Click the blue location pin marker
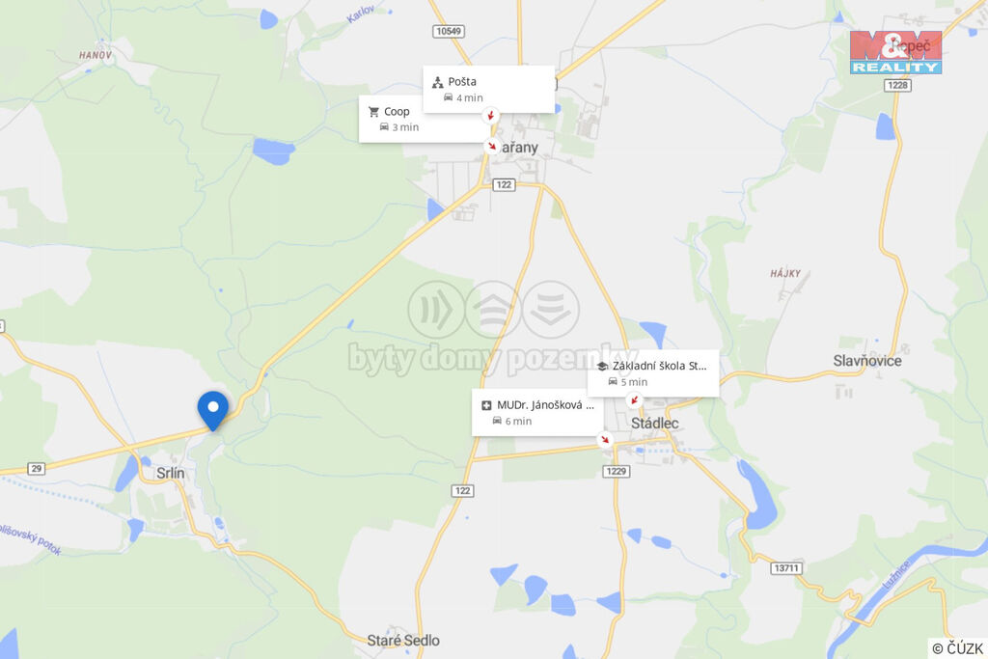The height and width of the screenshot is (659, 988). 213,410
